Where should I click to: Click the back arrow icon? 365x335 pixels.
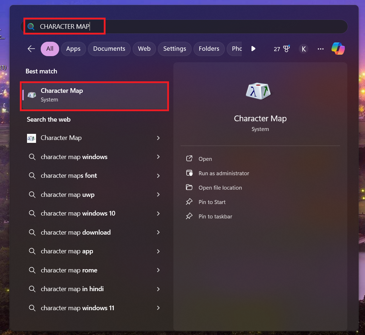pos(31,49)
